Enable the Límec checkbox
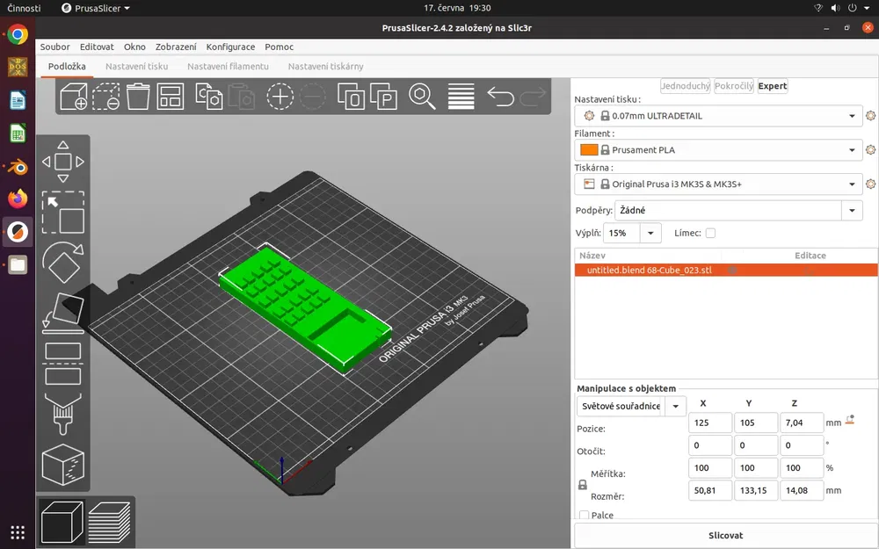Screen dimensions: 879x549 pyautogui.click(x=710, y=233)
